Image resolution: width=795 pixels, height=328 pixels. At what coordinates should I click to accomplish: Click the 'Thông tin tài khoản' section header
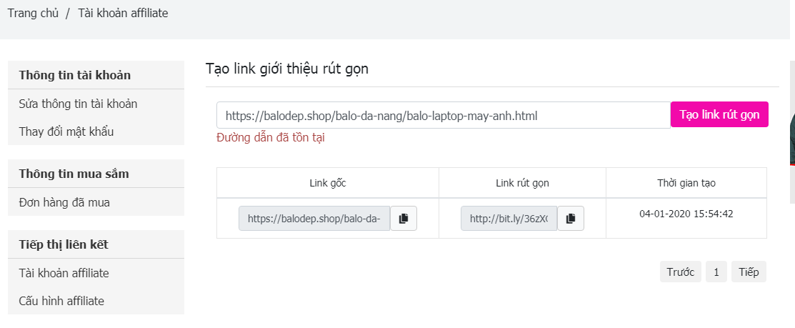pos(74,75)
